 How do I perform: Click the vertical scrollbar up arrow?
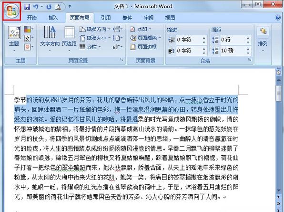pos(278,80)
